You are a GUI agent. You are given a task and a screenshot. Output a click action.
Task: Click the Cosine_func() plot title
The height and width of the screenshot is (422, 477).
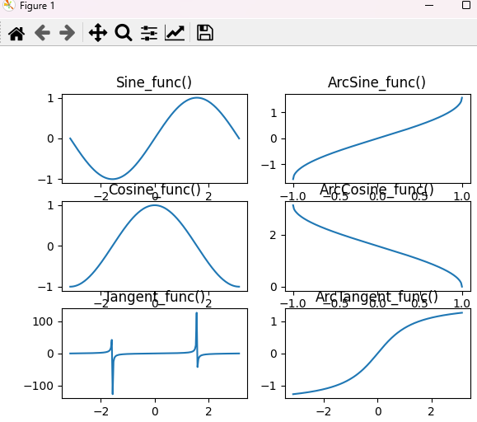coord(155,190)
